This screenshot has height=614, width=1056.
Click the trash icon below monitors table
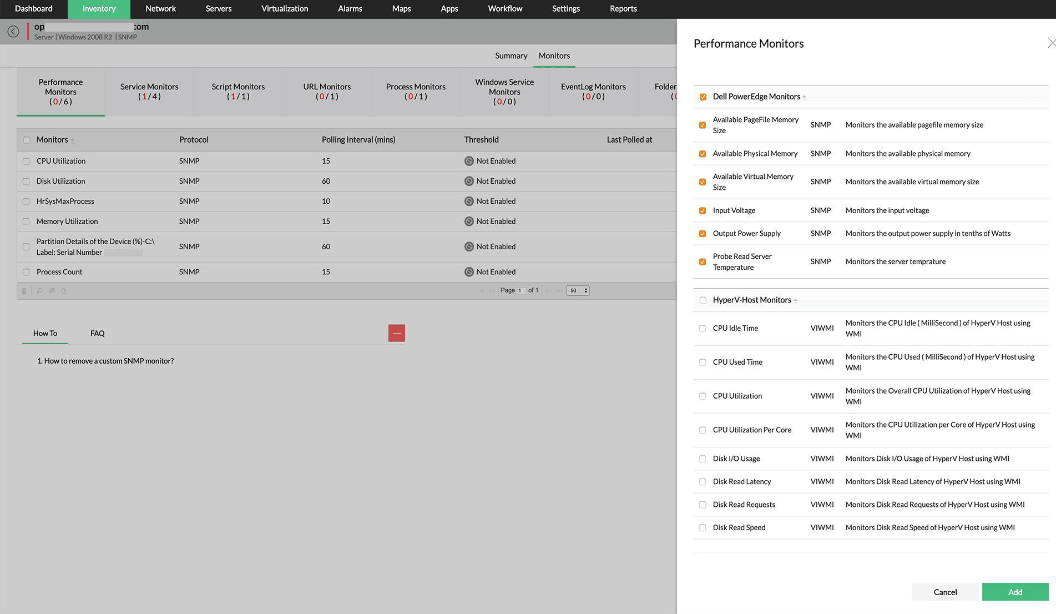pos(24,291)
